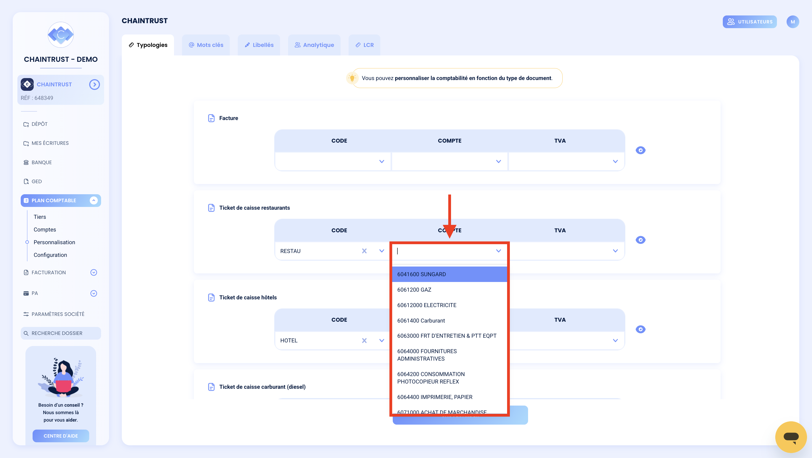Click the PARAMÈTRES SOCIÉTÉ sliders icon
The height and width of the screenshot is (458, 812).
click(x=26, y=314)
